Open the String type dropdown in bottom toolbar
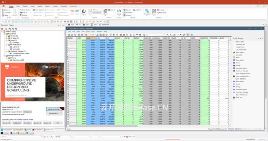Screen dimensions: 268x141 (64, 136)
